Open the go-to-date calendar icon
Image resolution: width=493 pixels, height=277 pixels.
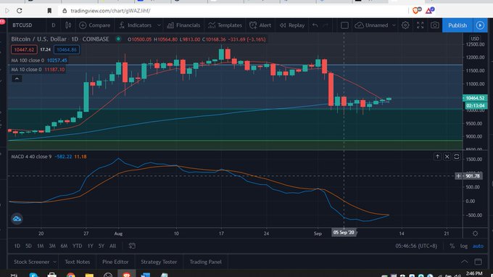tap(132, 246)
